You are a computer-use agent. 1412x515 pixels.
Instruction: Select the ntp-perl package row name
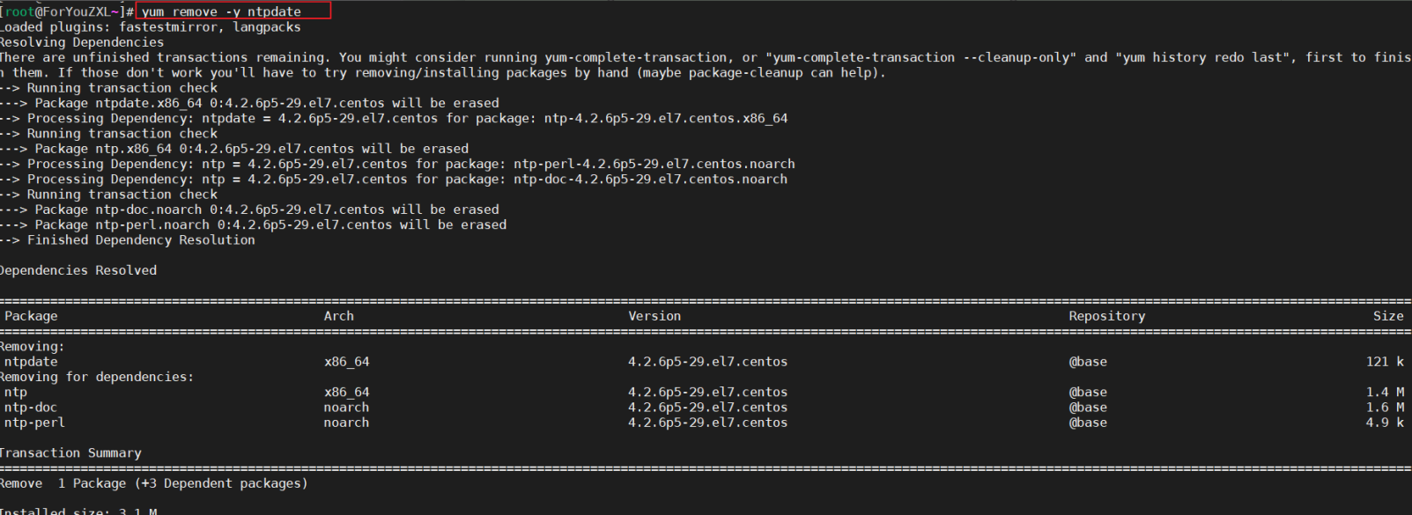click(x=34, y=423)
